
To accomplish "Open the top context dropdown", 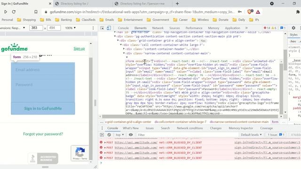I will point(120,135).
